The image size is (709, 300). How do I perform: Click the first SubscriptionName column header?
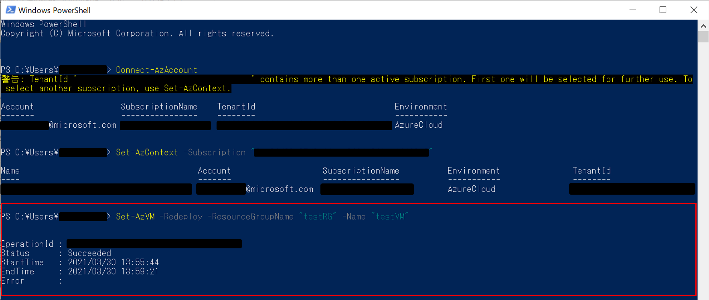click(159, 107)
